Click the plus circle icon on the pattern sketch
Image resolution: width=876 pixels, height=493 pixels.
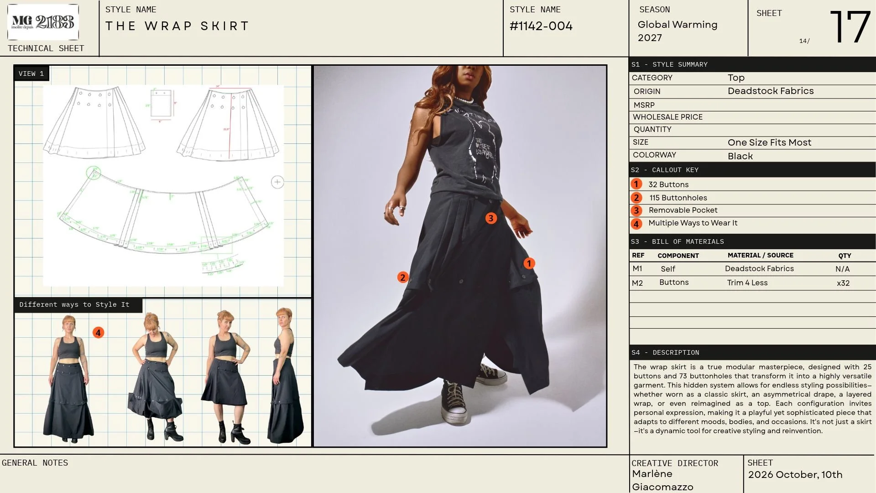[x=277, y=182]
